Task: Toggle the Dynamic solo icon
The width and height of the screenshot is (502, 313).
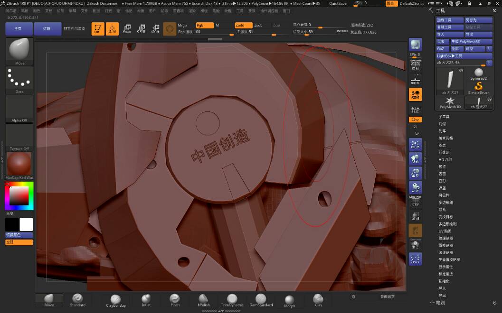Action: [415, 244]
